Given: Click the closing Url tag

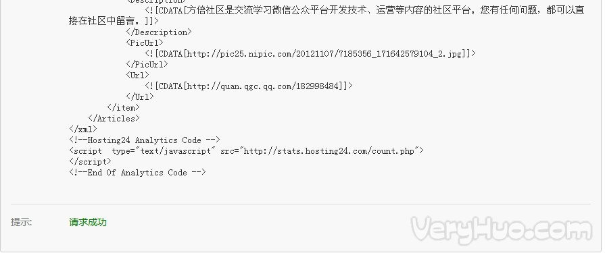Looking at the screenshot, I should [x=140, y=96].
